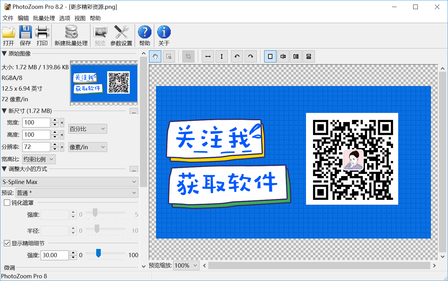Open 参数设置 preferences icon

click(121, 35)
